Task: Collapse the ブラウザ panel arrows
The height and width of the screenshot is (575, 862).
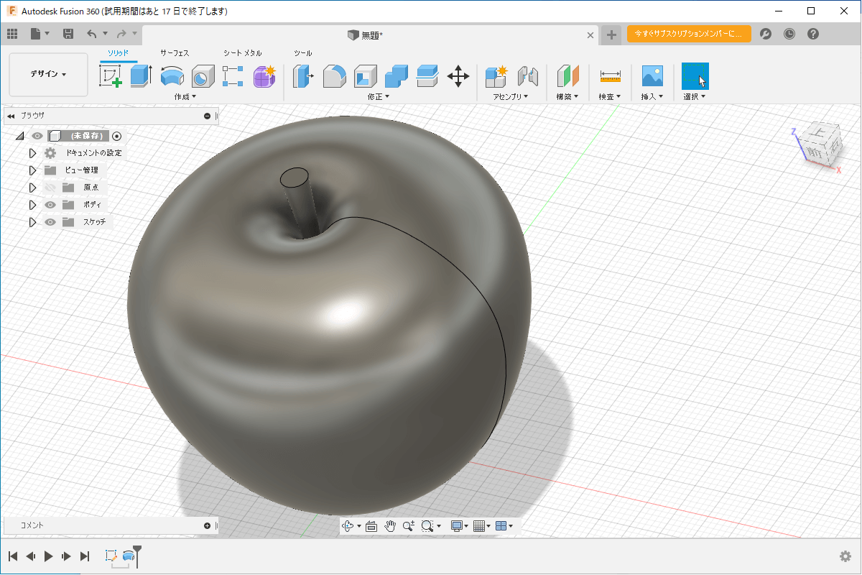Action: 11,116
